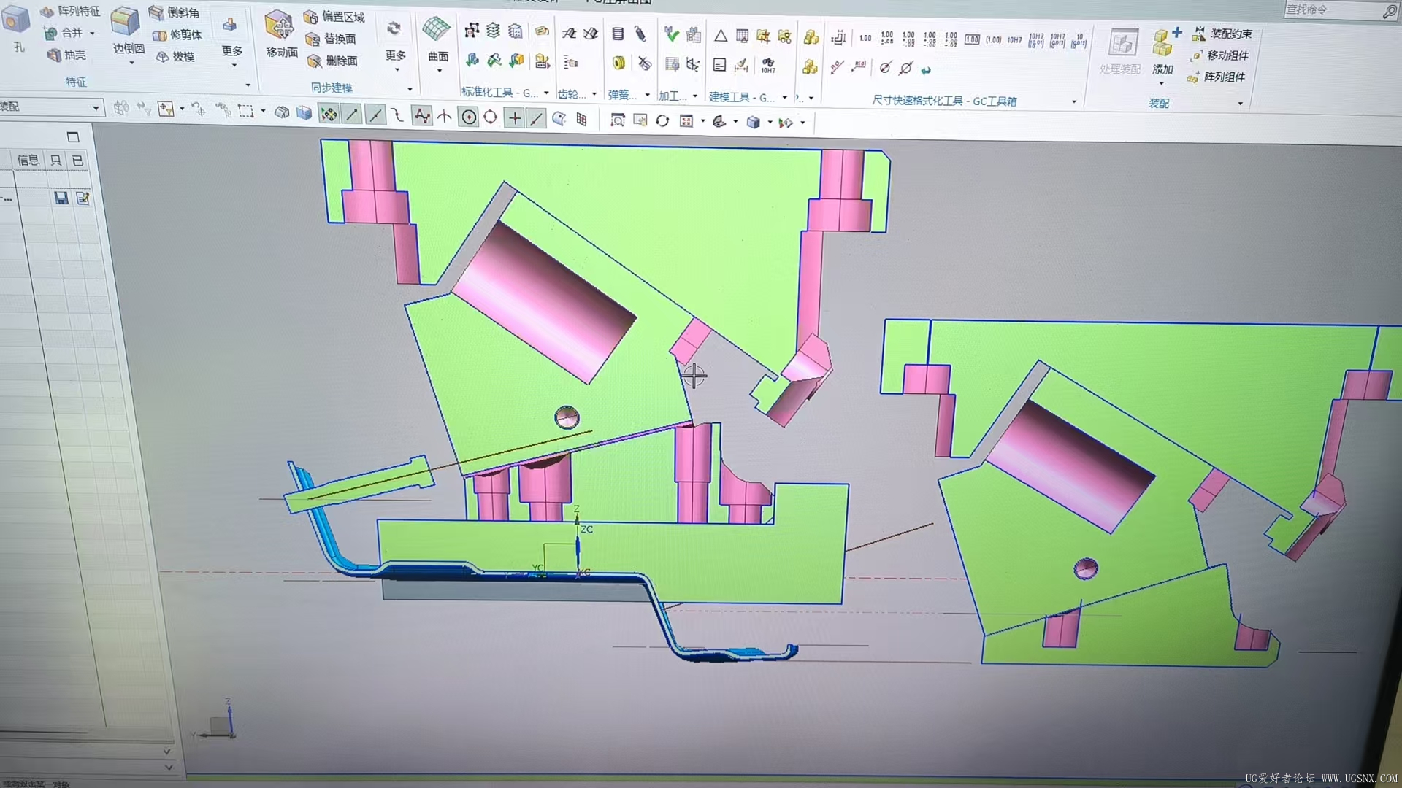
Task: Expand the 标准化工具 group dropdown arrow
Action: click(x=546, y=93)
